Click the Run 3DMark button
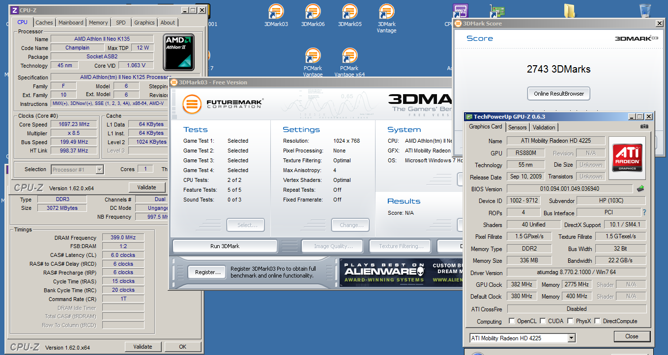This screenshot has height=355, width=668. coord(225,246)
